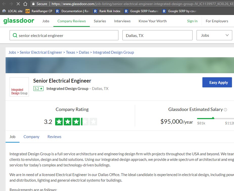Click the $95,000/year salary text
Viewport: 234px width, 191px height.
(177, 122)
